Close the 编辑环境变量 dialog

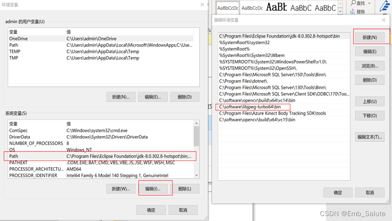384,20
